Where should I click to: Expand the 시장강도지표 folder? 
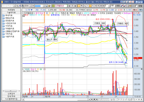point(9,23)
